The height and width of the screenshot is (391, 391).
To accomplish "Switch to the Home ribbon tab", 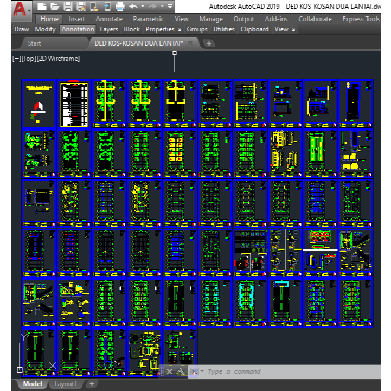I will click(49, 19).
